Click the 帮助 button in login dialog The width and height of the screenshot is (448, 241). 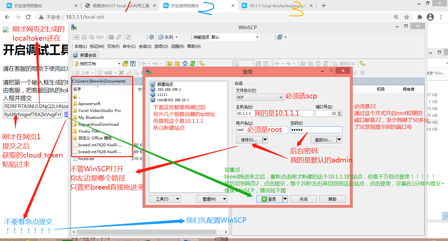click(332, 199)
